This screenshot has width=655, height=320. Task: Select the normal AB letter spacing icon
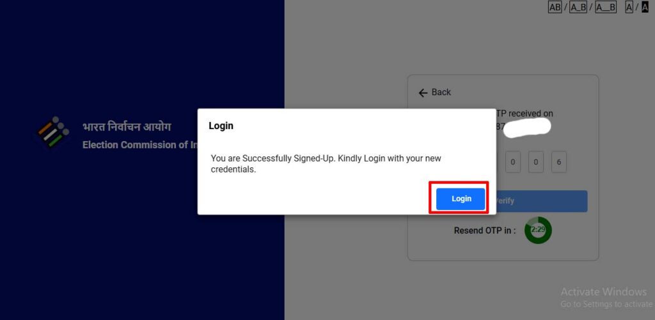coord(555,7)
